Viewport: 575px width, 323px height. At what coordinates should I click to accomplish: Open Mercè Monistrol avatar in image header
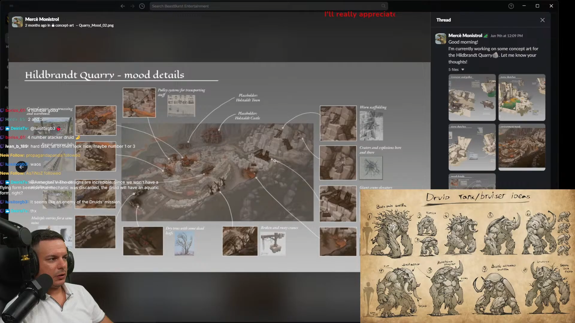[17, 22]
